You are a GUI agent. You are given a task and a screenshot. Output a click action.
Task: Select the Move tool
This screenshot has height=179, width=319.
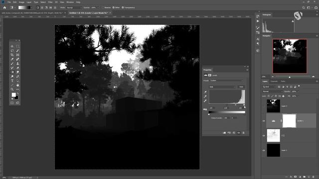(12, 46)
